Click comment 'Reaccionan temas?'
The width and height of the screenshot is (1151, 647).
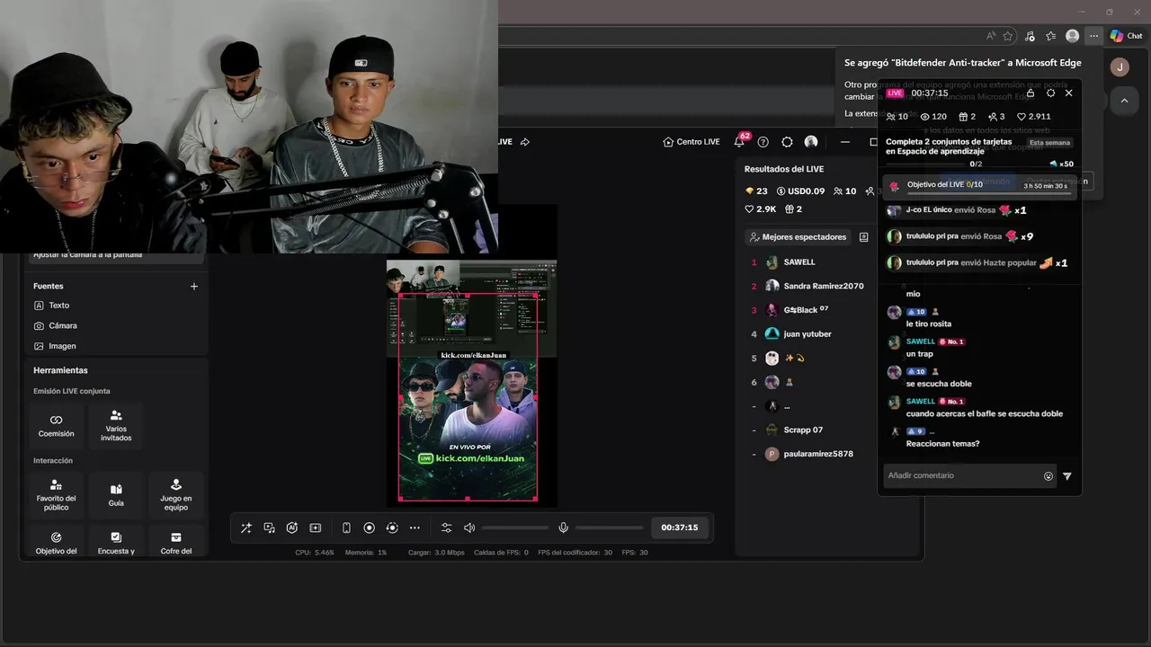(x=942, y=444)
